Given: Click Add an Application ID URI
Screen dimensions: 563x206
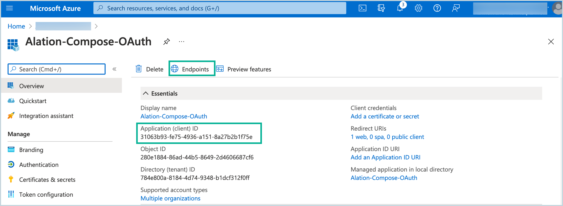Looking at the screenshot, I should coord(385,157).
